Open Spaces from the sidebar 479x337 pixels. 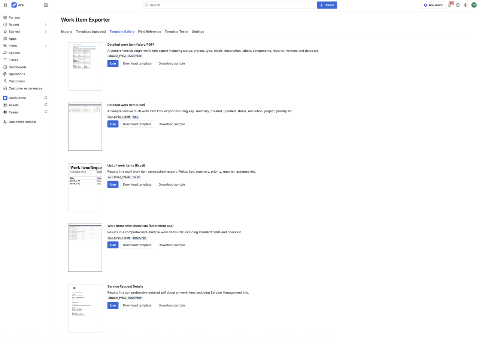point(13,53)
